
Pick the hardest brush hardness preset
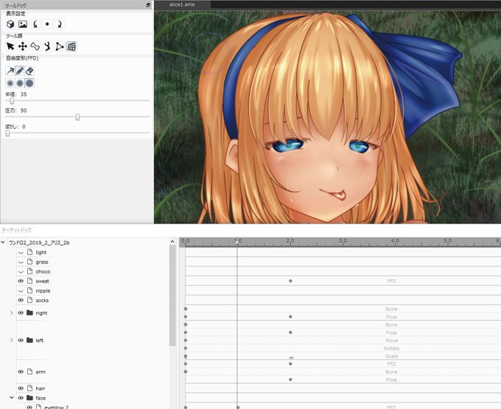(x=29, y=84)
